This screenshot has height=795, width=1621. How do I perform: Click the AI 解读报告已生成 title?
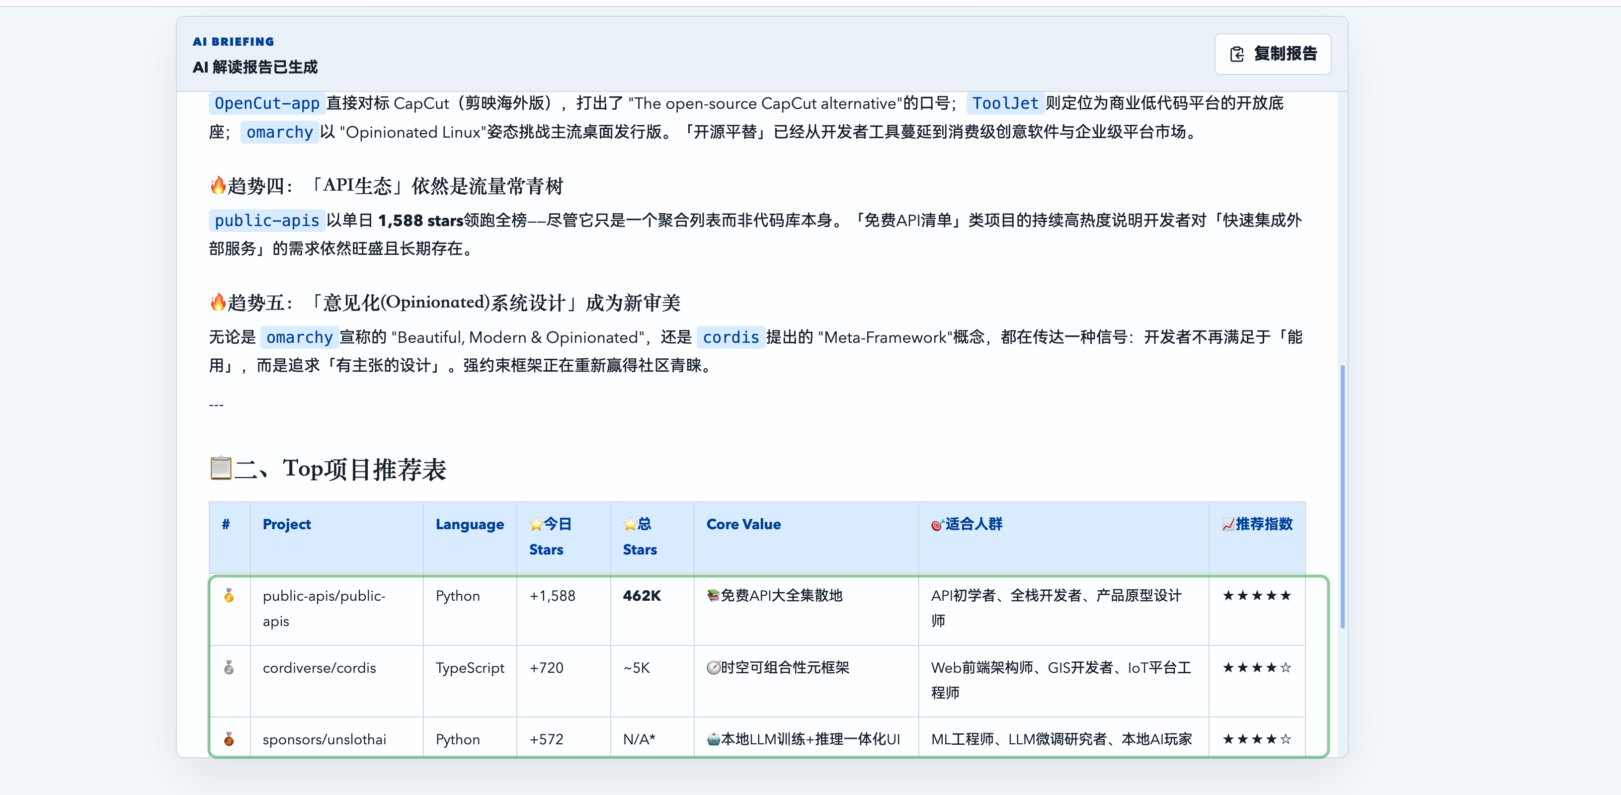point(255,67)
